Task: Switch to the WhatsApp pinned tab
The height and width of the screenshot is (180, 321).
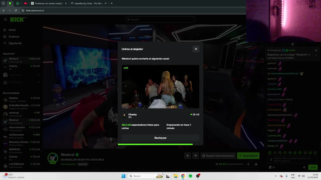Action: click(x=18, y=3)
